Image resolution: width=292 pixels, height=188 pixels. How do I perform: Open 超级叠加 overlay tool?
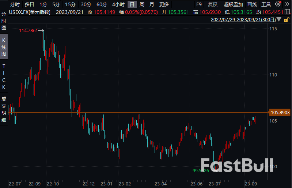[x=234, y=4]
